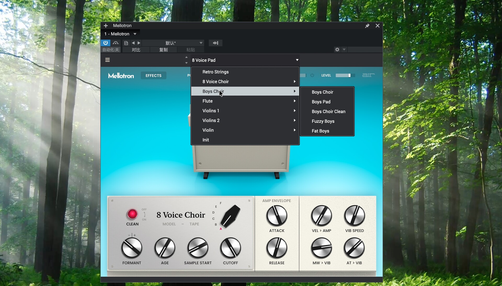Screen dimensions: 502x286
Task: Click the automation mode icon
Action: [116, 43]
